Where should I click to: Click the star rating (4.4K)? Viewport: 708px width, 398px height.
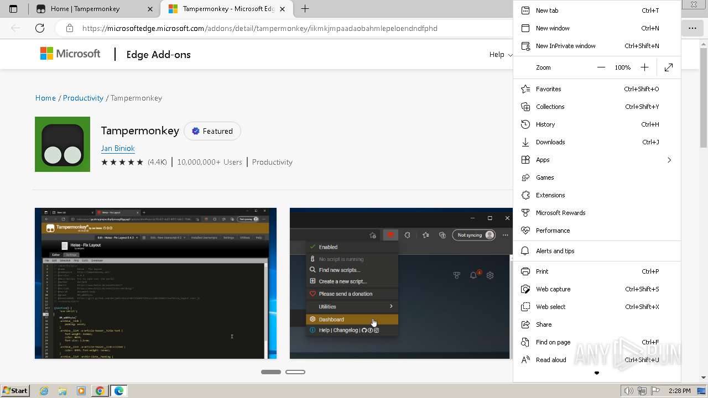(x=134, y=162)
